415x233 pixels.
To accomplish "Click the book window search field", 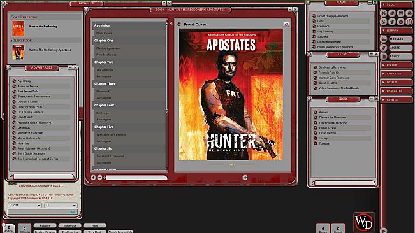I will click(x=137, y=178).
